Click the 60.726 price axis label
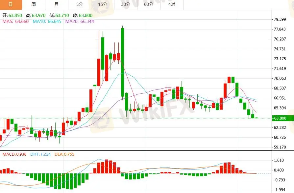 pos(280,138)
